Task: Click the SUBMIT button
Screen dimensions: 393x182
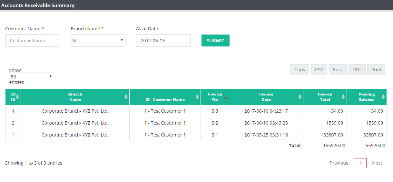Action: point(215,41)
